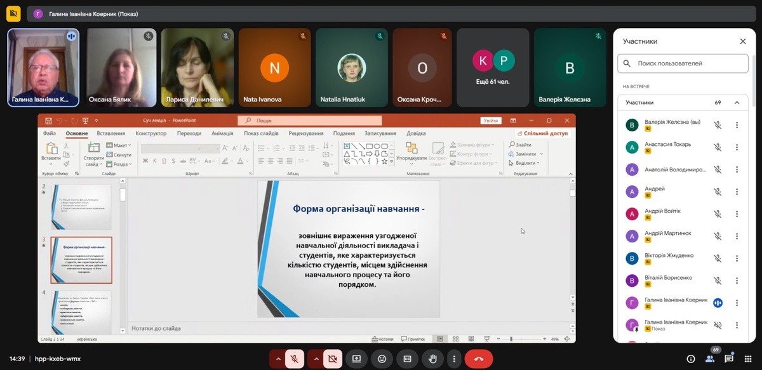Click the Спільний доступ button
This screenshot has width=762, height=370.
543,133
